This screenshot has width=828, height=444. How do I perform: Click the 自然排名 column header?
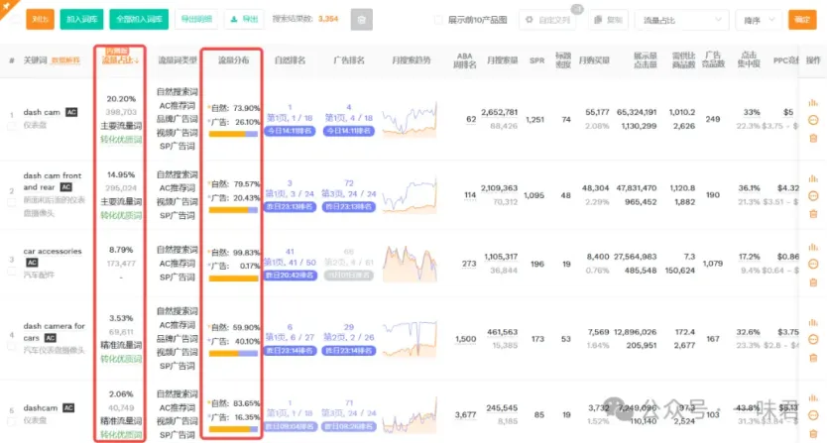[x=290, y=60]
